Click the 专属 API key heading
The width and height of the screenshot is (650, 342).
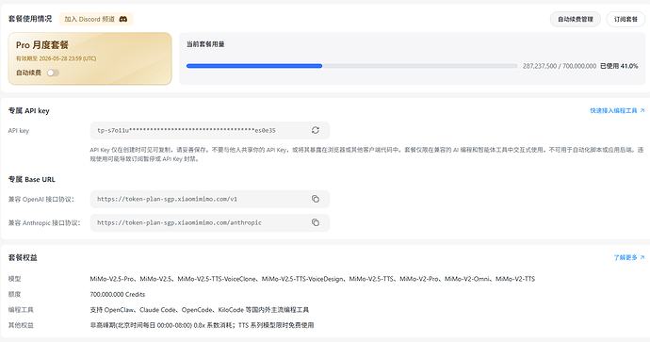point(29,110)
